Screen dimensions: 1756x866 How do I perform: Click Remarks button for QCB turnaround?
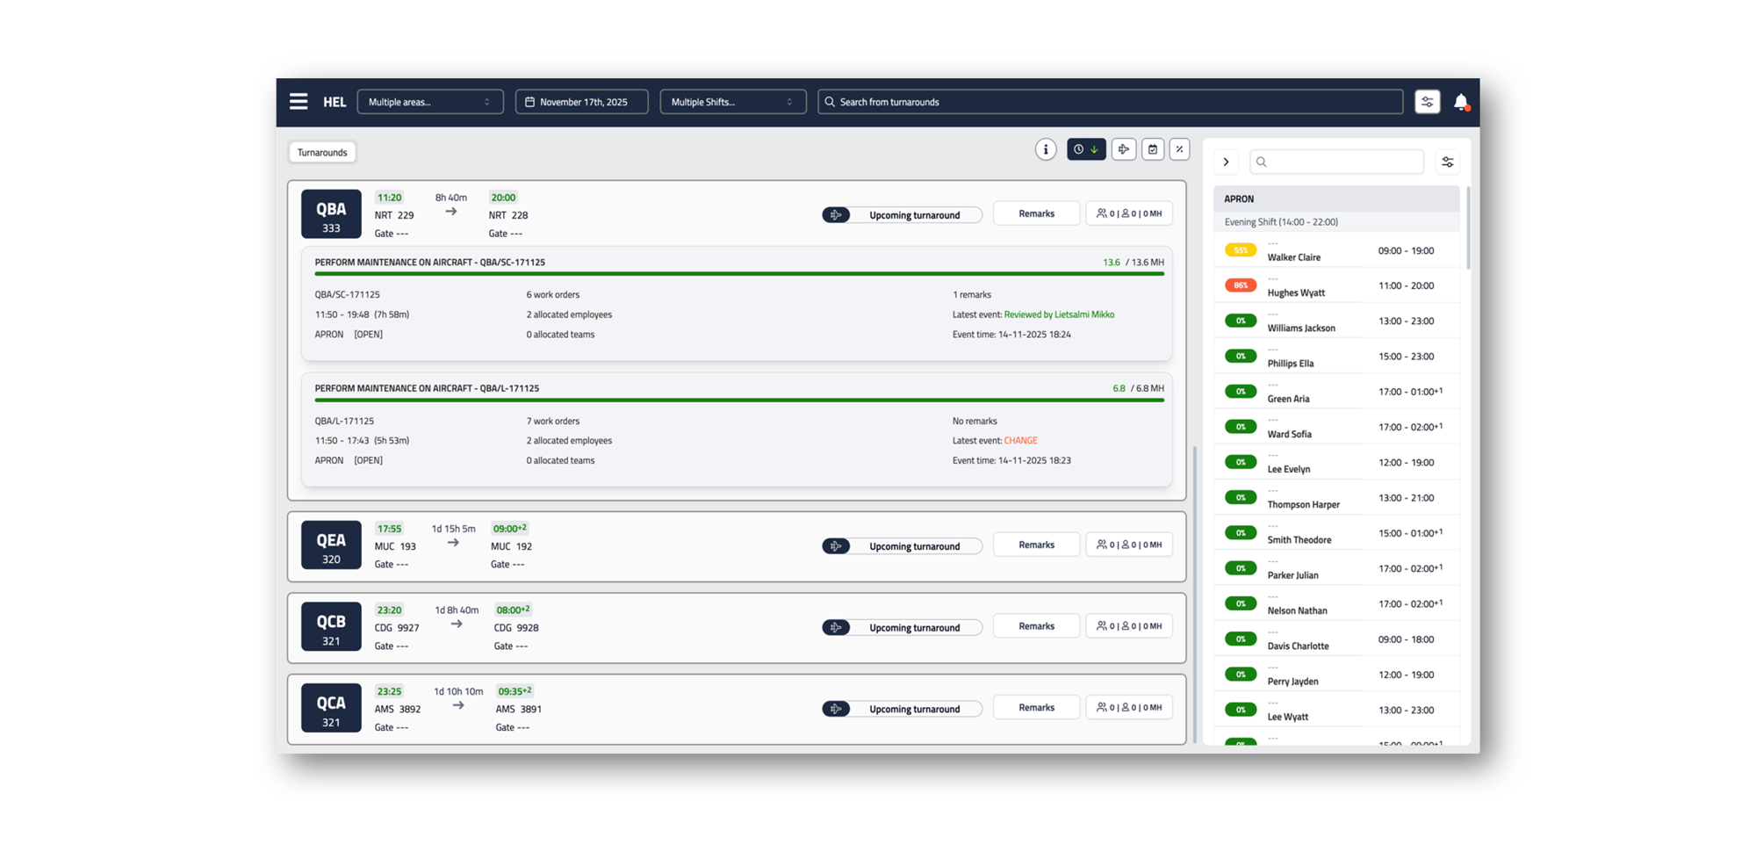(1036, 626)
